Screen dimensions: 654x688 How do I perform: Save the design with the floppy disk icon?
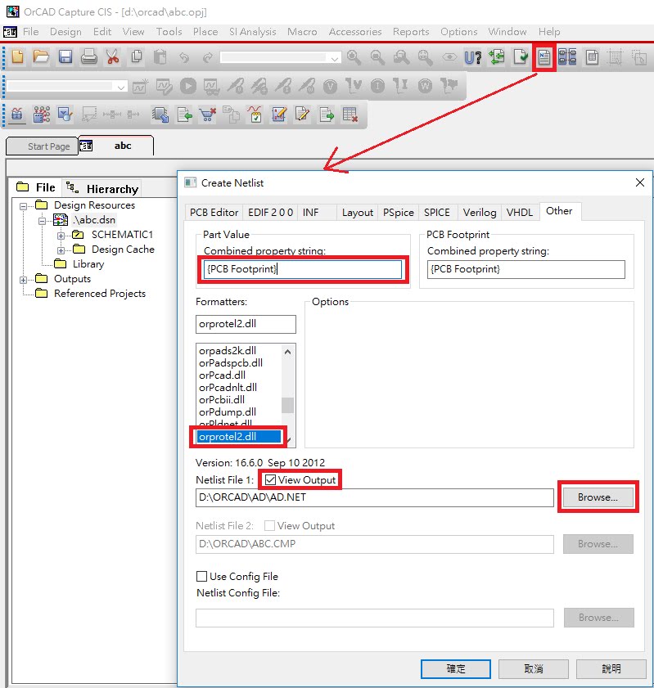click(x=65, y=57)
